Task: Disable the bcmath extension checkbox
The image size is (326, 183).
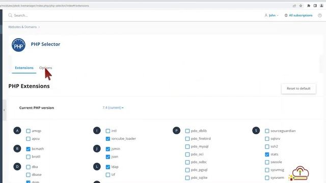Action: coord(29,149)
